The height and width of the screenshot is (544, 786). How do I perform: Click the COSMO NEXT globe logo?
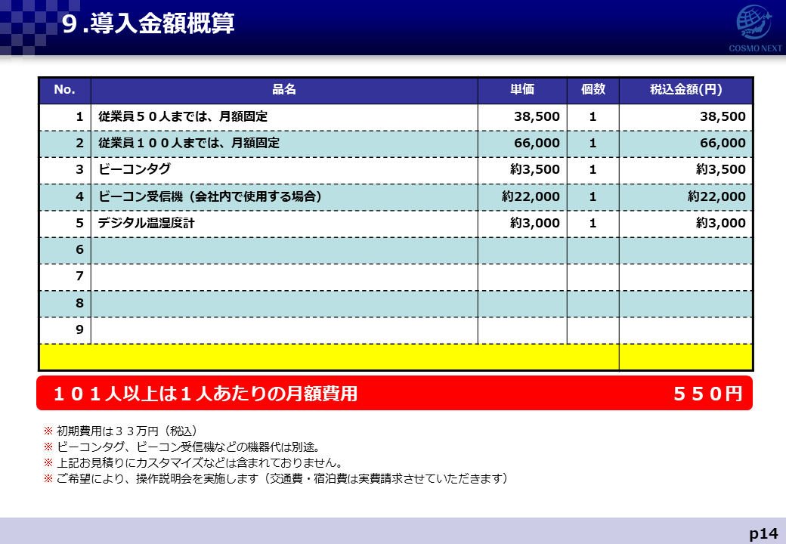pos(754,28)
